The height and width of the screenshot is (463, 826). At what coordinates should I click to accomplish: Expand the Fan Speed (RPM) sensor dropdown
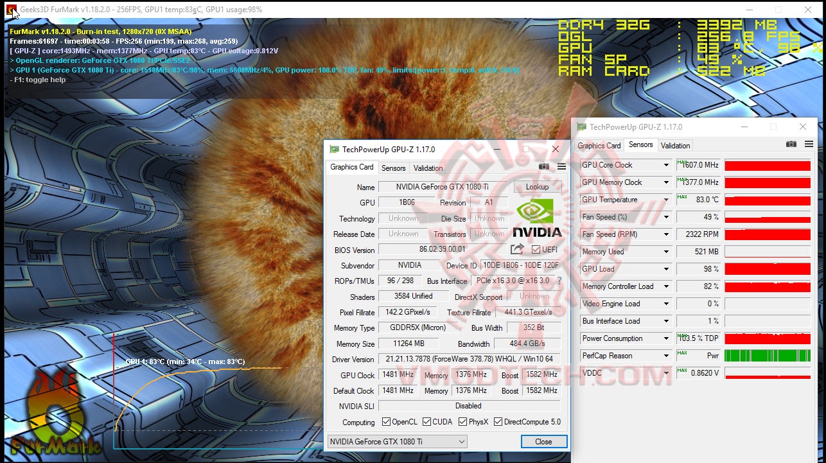tap(666, 234)
